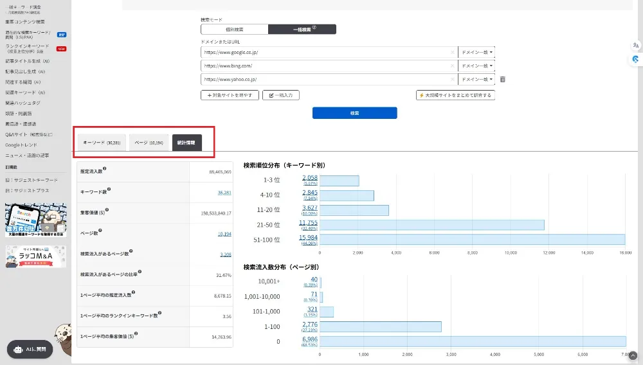Open the help icon beside 検索流入があるページ数
Image resolution: width=643 pixels, height=365 pixels.
coord(131,251)
